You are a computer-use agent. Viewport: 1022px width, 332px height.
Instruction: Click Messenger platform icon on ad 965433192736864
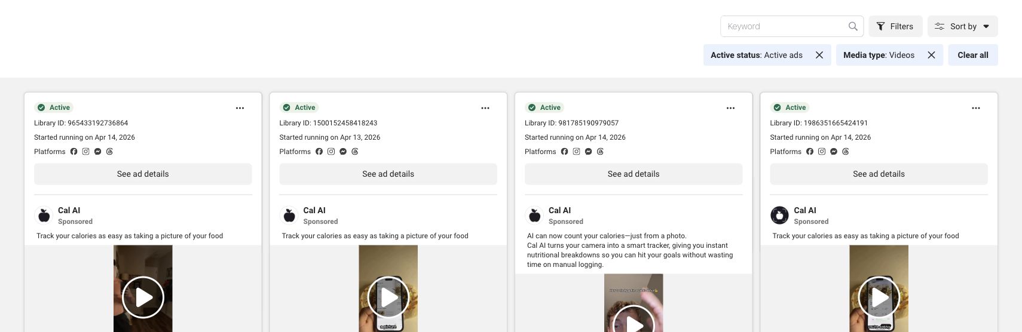pyautogui.click(x=98, y=152)
